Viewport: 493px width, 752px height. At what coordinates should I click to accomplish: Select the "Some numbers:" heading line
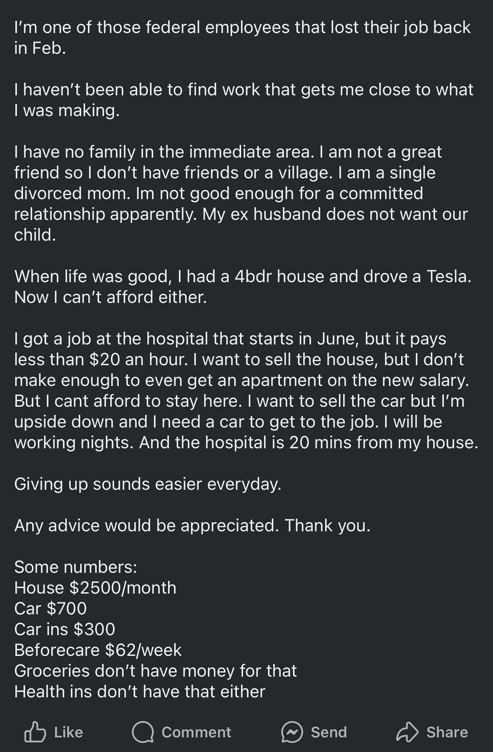tap(76, 567)
